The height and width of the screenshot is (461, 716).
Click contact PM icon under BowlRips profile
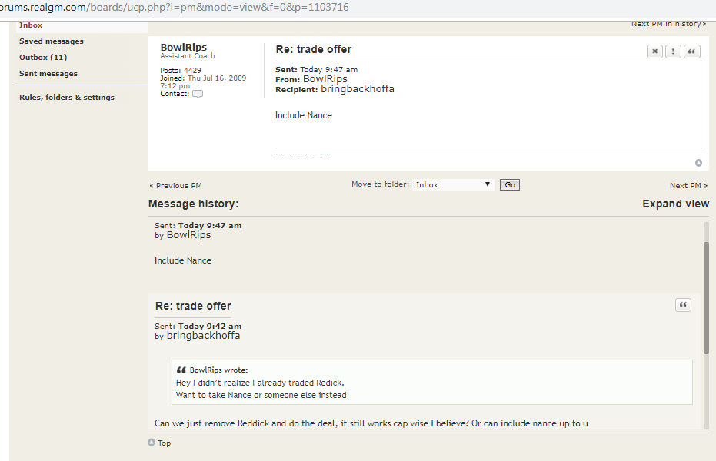(x=198, y=94)
